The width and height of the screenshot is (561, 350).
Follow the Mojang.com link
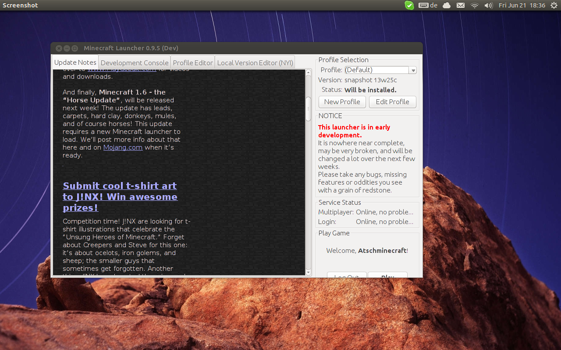[123, 147]
